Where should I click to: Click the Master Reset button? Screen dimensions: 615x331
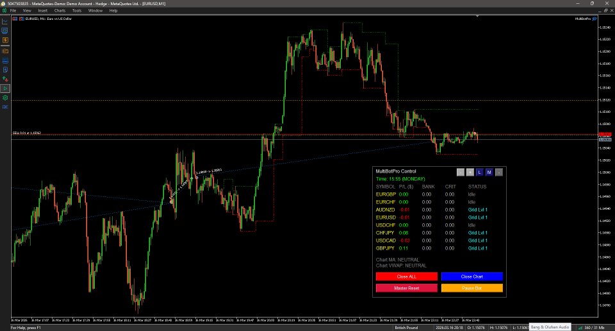(x=406, y=288)
